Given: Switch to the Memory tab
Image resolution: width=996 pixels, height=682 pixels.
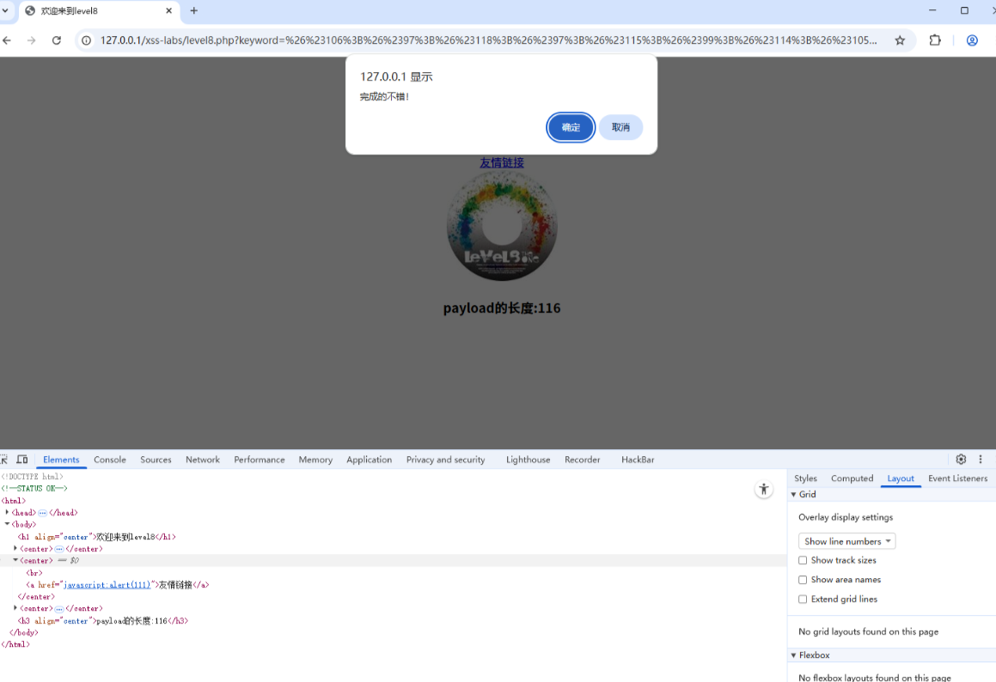Looking at the screenshot, I should point(315,460).
